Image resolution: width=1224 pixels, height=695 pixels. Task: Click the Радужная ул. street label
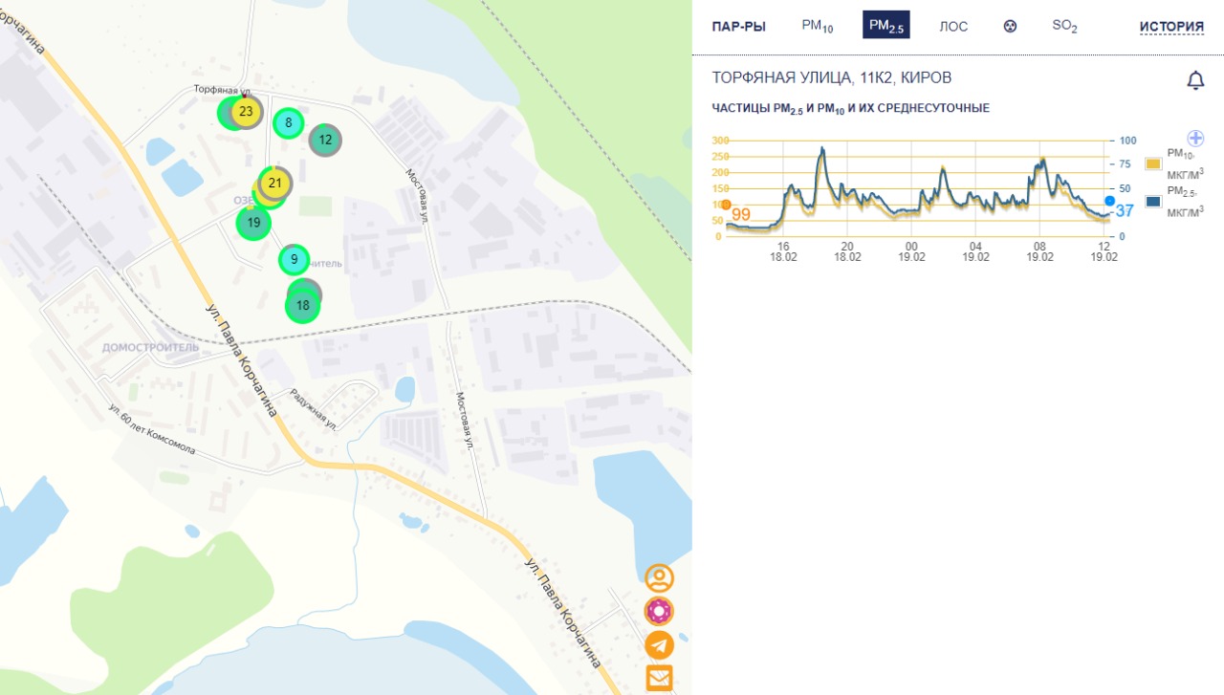tap(315, 409)
